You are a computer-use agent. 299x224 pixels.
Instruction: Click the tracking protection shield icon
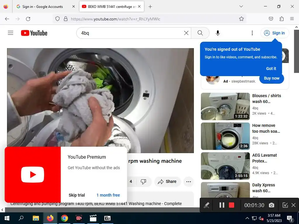58,19
